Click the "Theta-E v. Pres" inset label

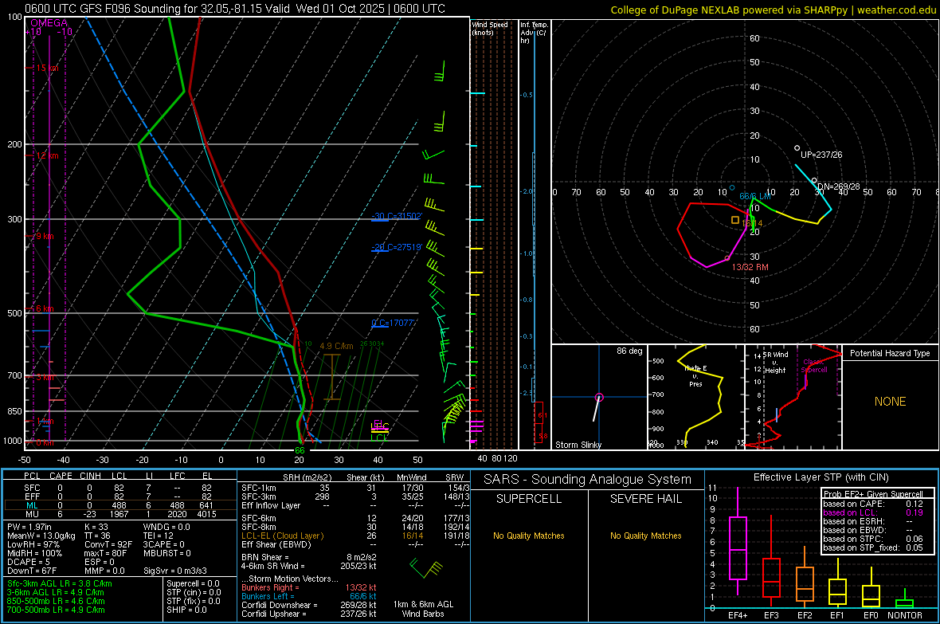pos(695,375)
